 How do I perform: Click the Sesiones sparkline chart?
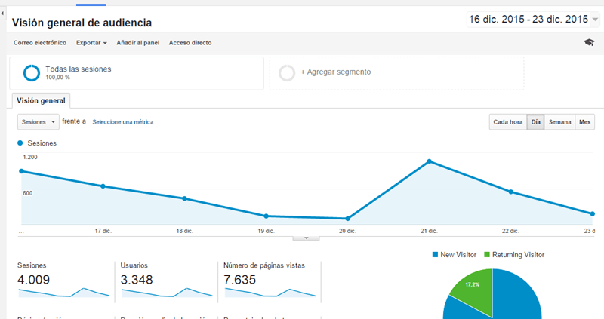coord(64,293)
